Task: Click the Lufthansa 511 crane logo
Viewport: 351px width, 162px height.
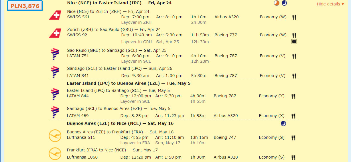Action: pyautogui.click(x=55, y=135)
